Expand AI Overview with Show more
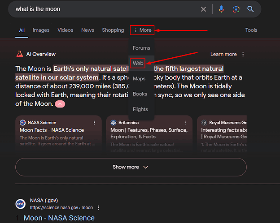This screenshot has height=223, width=280. 131,167
